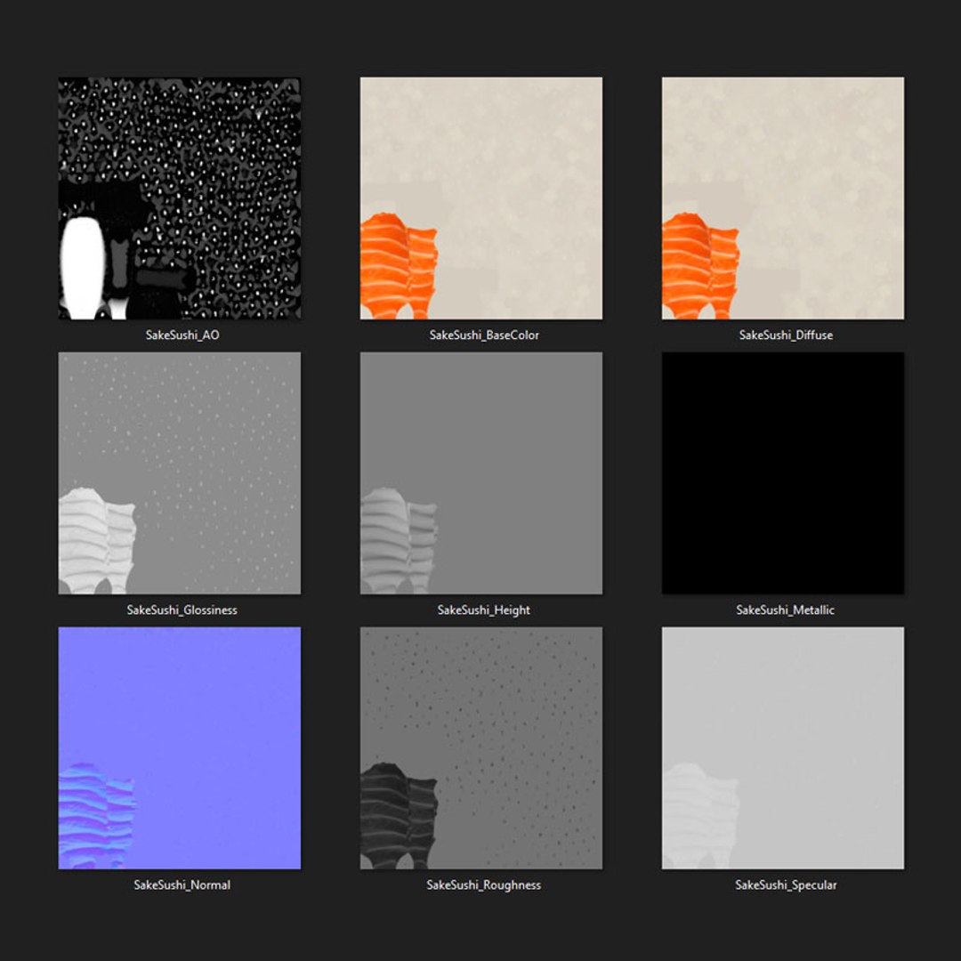The height and width of the screenshot is (961, 961).
Task: Select the SakeSushi_Specular texture thumbnail
Action: [x=783, y=747]
